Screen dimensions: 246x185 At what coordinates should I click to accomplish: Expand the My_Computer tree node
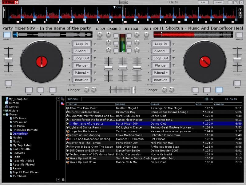(x=4, y=99)
